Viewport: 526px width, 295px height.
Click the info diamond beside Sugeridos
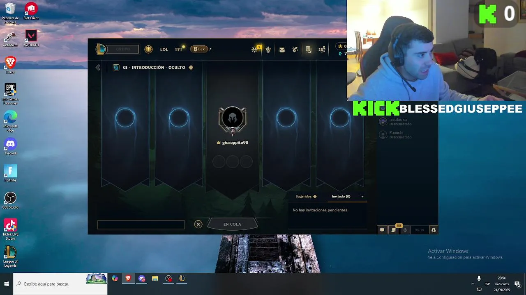pos(315,197)
